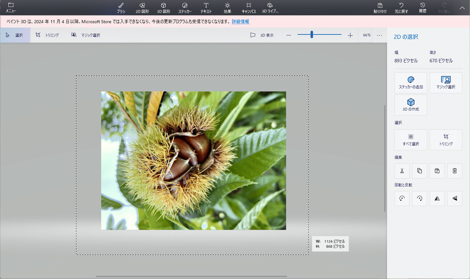Image resolution: width=470 pixels, height=279 pixels.
Task: Open the 3D shapes (3D 図形) tool
Action: click(163, 7)
